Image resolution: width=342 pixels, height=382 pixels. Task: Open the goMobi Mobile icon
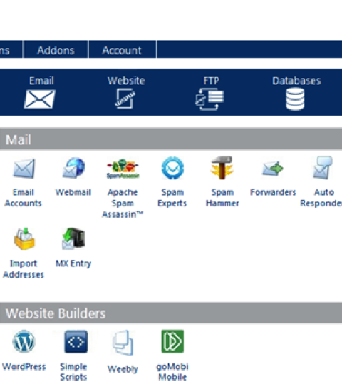click(172, 341)
